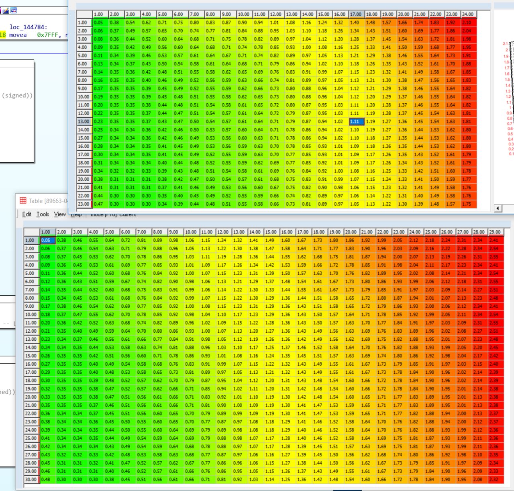The image size is (514, 491).
Task: Click the group nodes icon in the IDA node header
Action: [x=13, y=10]
